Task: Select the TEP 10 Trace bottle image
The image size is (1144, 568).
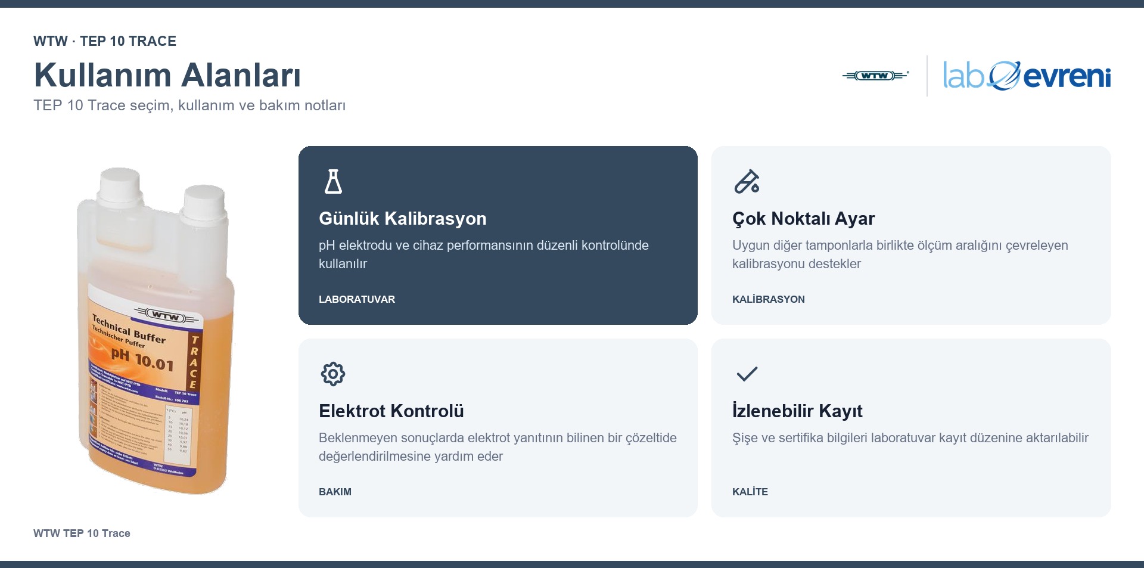Action: [156, 331]
